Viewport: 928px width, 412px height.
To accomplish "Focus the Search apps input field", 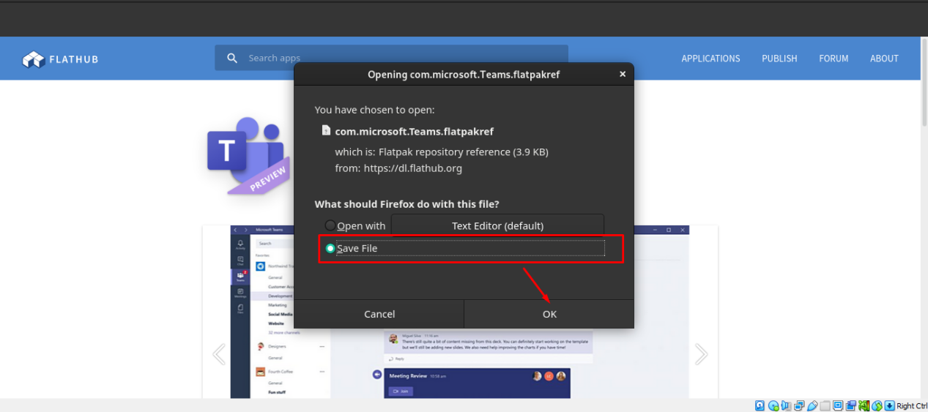I will [391, 58].
